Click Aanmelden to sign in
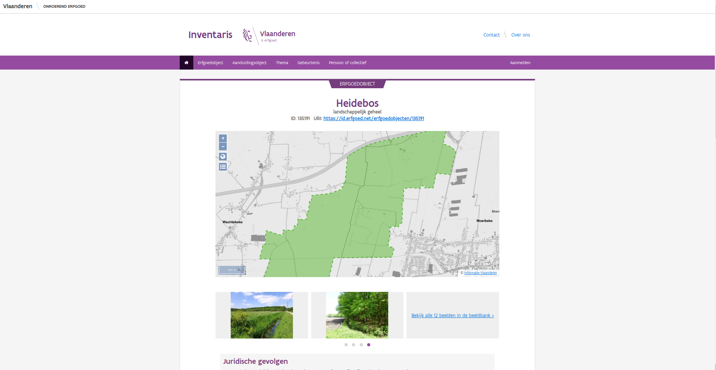The height and width of the screenshot is (370, 716). point(520,63)
